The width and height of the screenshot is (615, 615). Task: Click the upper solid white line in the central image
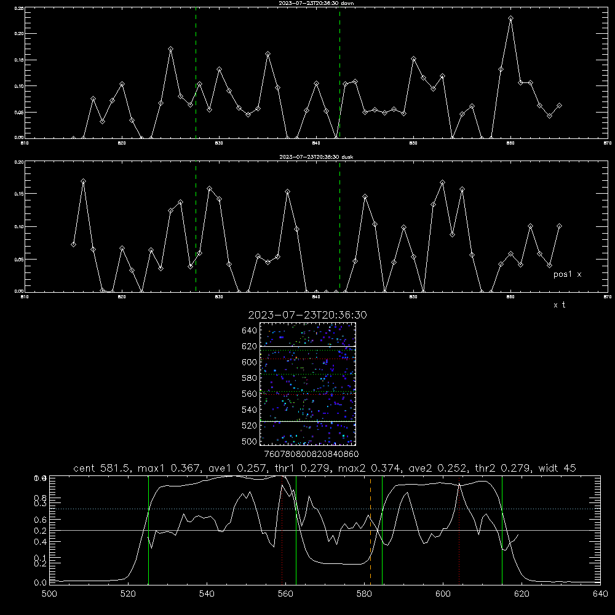[307, 346]
